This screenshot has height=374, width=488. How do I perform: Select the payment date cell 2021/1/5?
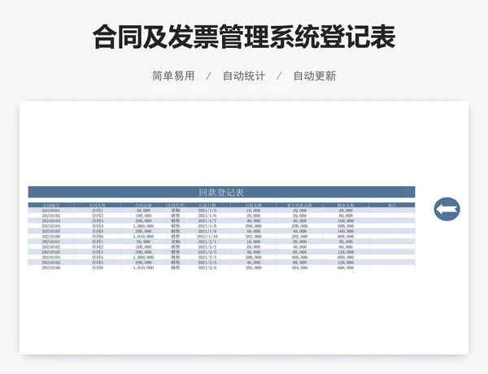point(207,211)
